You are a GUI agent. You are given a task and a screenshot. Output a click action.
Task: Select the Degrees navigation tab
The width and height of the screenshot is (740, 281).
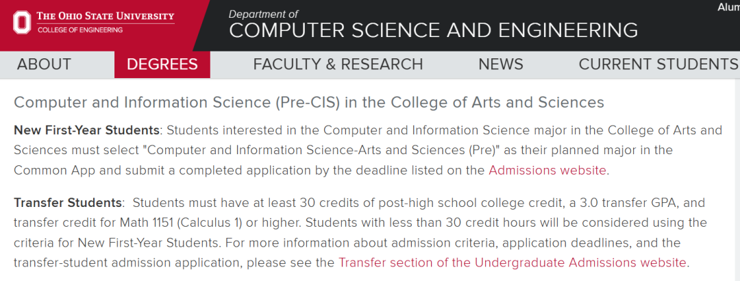[162, 64]
